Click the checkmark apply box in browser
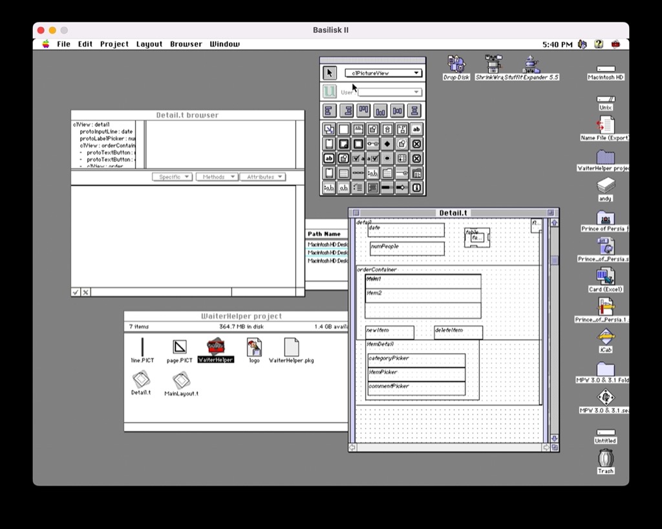This screenshot has width=662, height=529. tap(76, 292)
